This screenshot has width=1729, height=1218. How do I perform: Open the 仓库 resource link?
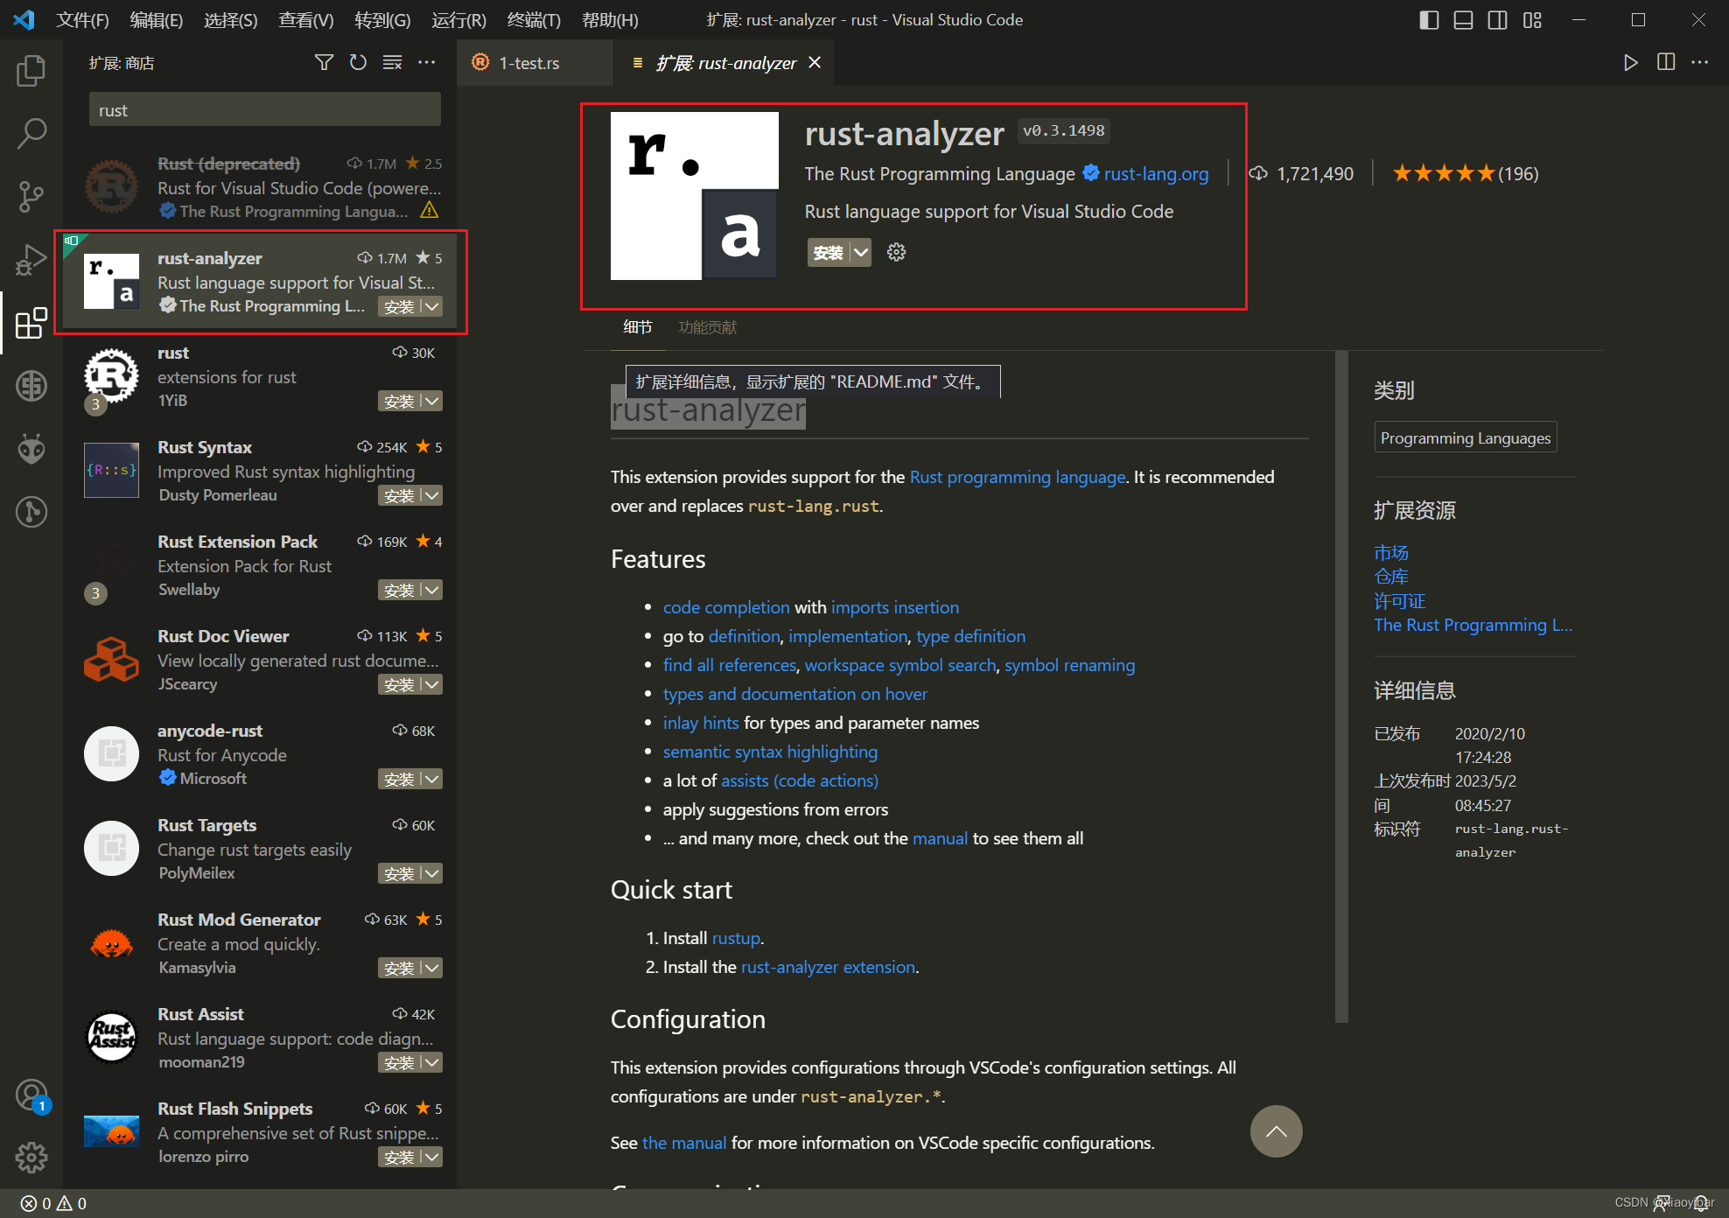(x=1391, y=577)
